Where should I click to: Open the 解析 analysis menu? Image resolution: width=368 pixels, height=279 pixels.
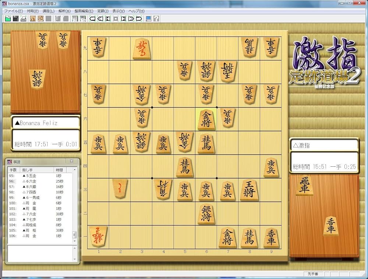pyautogui.click(x=64, y=11)
